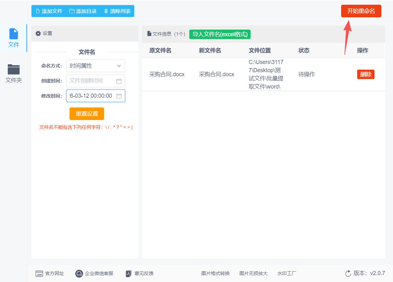Open the 命名方式 dropdown showing 时间属性
Viewport: 393px width, 282px height.
(96, 66)
